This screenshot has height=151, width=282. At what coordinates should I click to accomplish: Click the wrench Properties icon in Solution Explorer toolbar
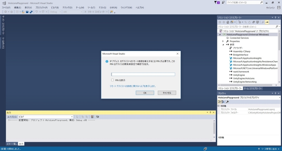[263, 22]
